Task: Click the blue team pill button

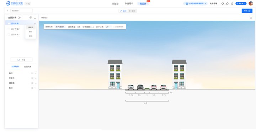Action: coord(241,4)
